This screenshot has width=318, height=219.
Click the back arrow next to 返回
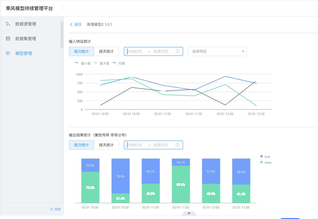click(x=71, y=25)
